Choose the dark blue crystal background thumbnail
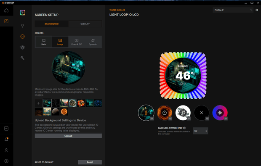This screenshot has width=261, height=166. [98, 103]
